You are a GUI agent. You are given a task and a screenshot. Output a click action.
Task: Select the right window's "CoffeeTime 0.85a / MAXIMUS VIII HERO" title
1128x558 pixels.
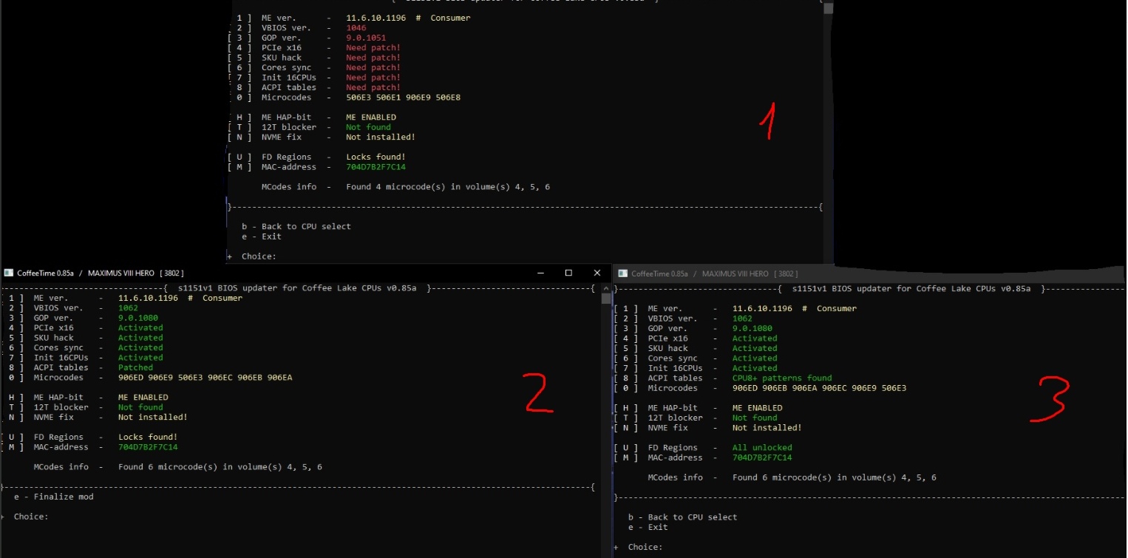click(x=715, y=274)
